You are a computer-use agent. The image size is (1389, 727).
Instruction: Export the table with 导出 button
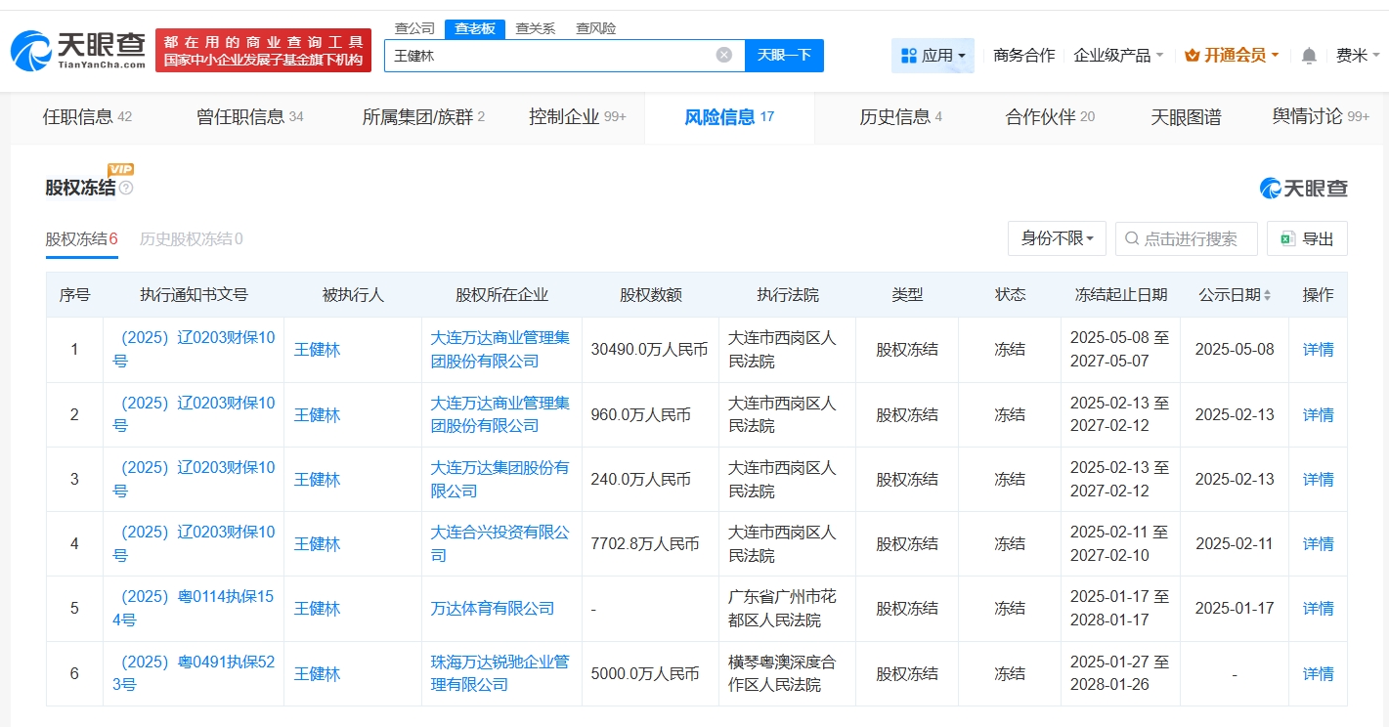tap(1307, 238)
